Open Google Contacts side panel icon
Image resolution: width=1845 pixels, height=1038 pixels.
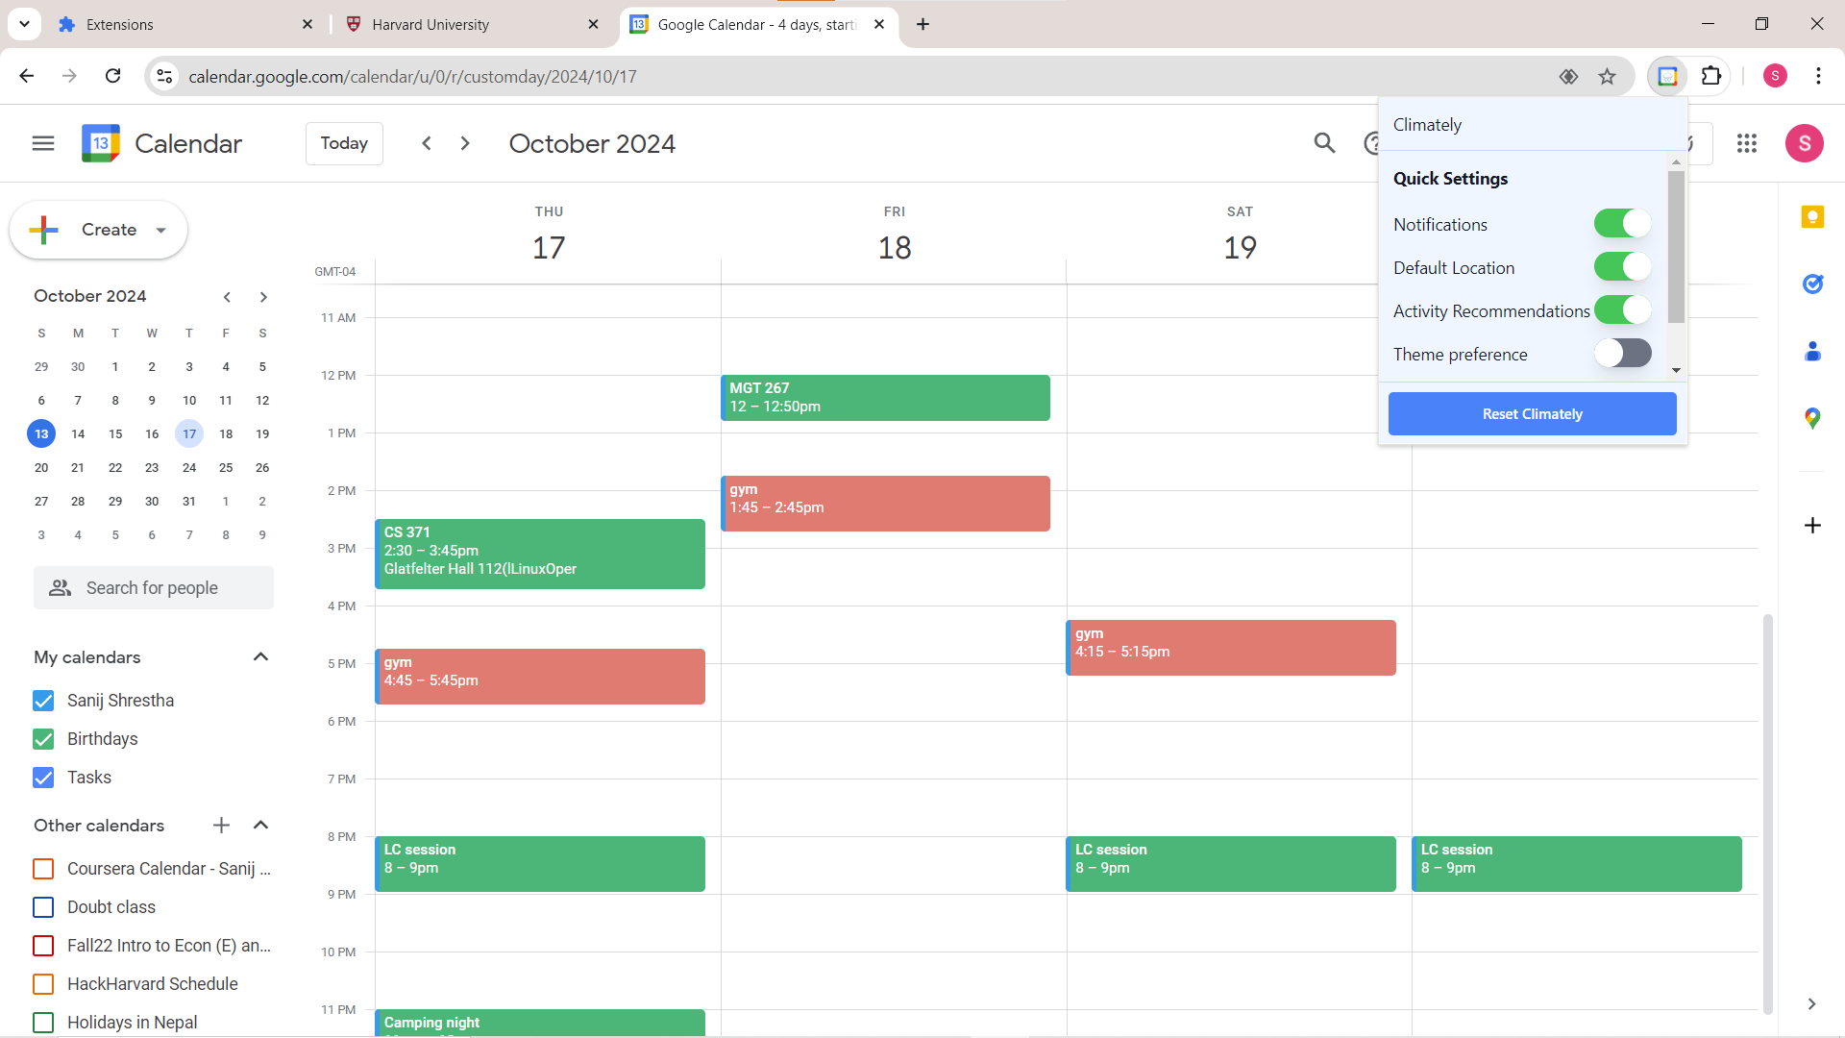coord(1812,351)
